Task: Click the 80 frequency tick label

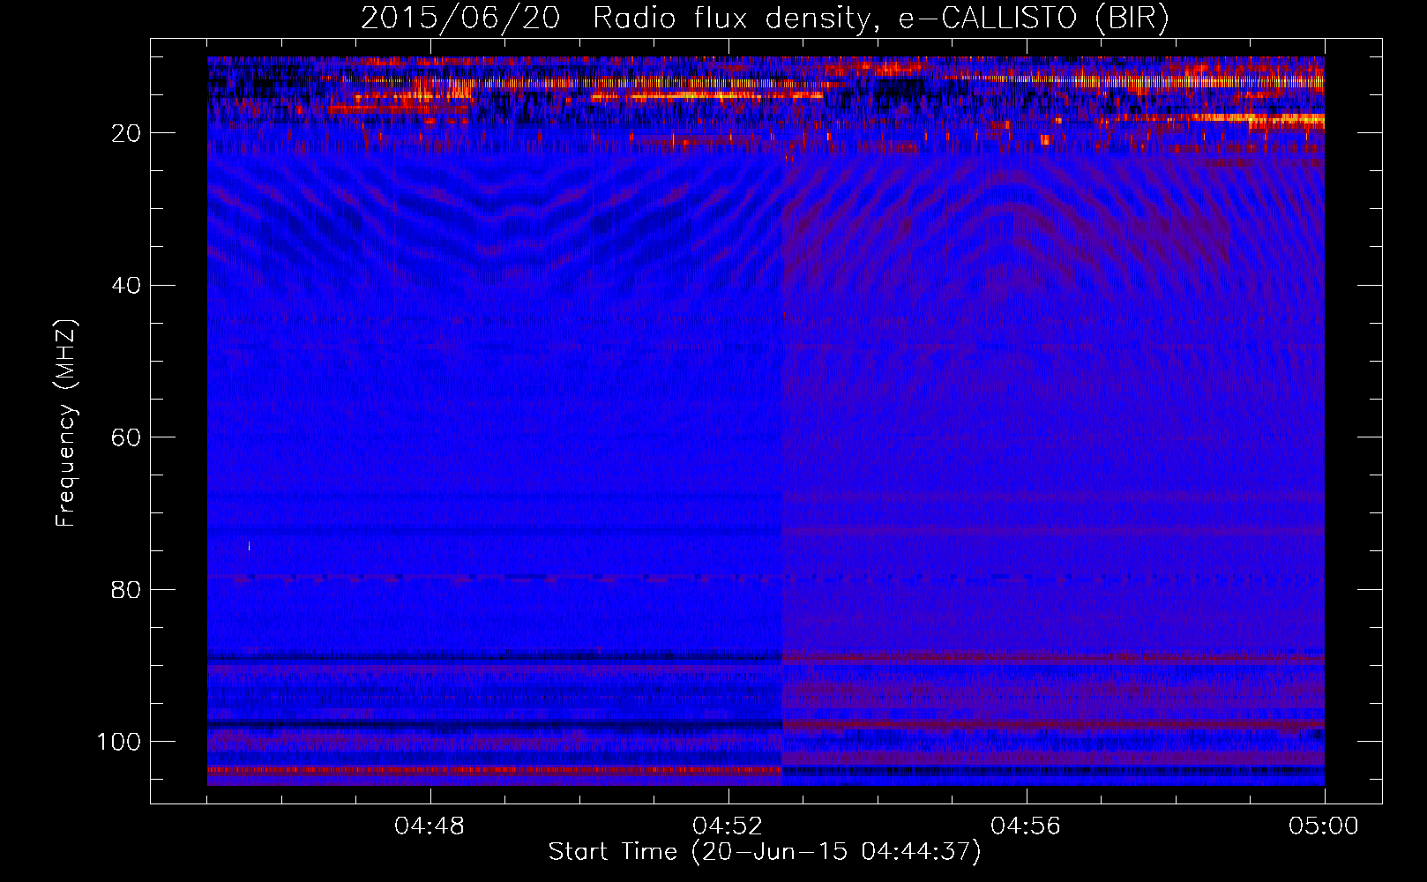Action: (x=127, y=589)
